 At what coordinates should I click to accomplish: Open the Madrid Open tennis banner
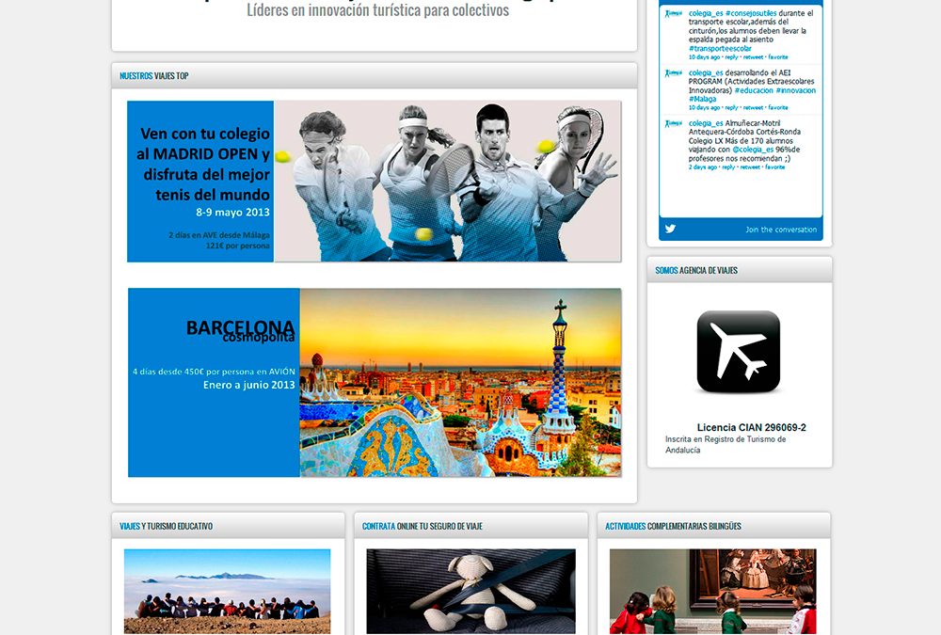click(374, 182)
